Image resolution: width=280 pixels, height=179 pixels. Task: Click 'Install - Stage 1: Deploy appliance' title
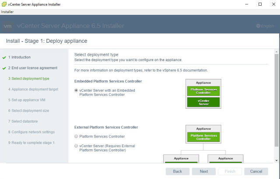tap(47, 41)
